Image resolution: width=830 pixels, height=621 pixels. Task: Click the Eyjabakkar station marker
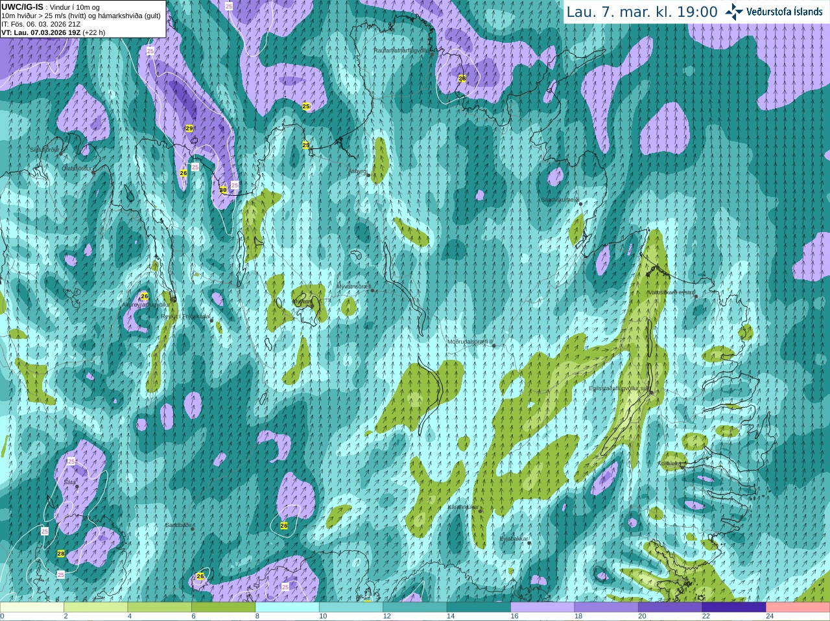[529, 543]
